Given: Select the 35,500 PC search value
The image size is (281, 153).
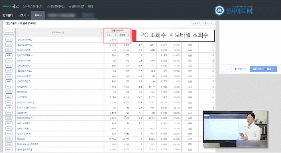Looking at the screenshot, I should click(x=112, y=139).
